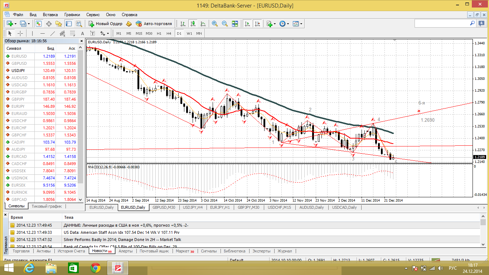Switch to GBPUSD,M30 chart tab
The image size is (489, 275).
pyautogui.click(x=164, y=207)
